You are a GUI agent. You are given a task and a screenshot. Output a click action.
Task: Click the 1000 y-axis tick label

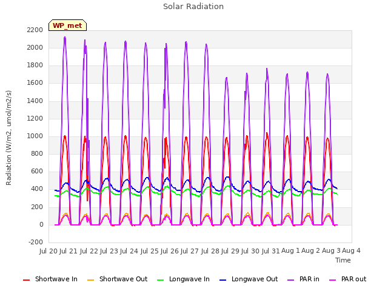[35, 136]
